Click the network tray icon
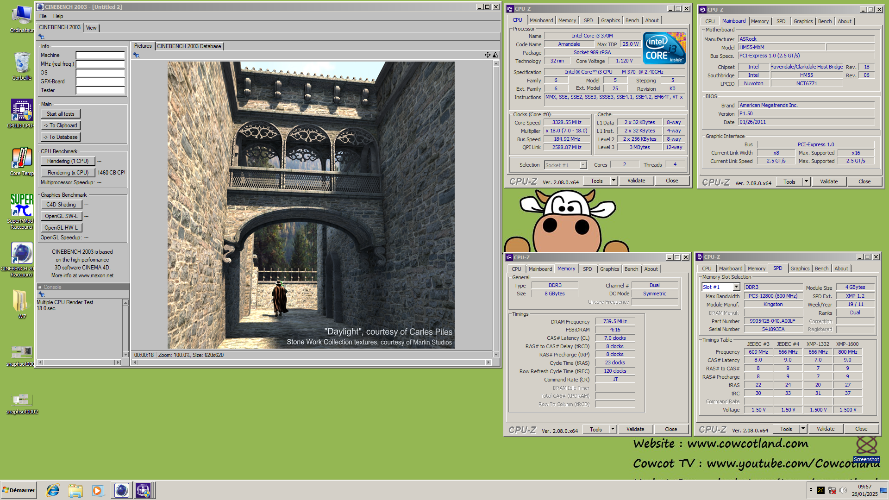The height and width of the screenshot is (500, 889). [832, 490]
